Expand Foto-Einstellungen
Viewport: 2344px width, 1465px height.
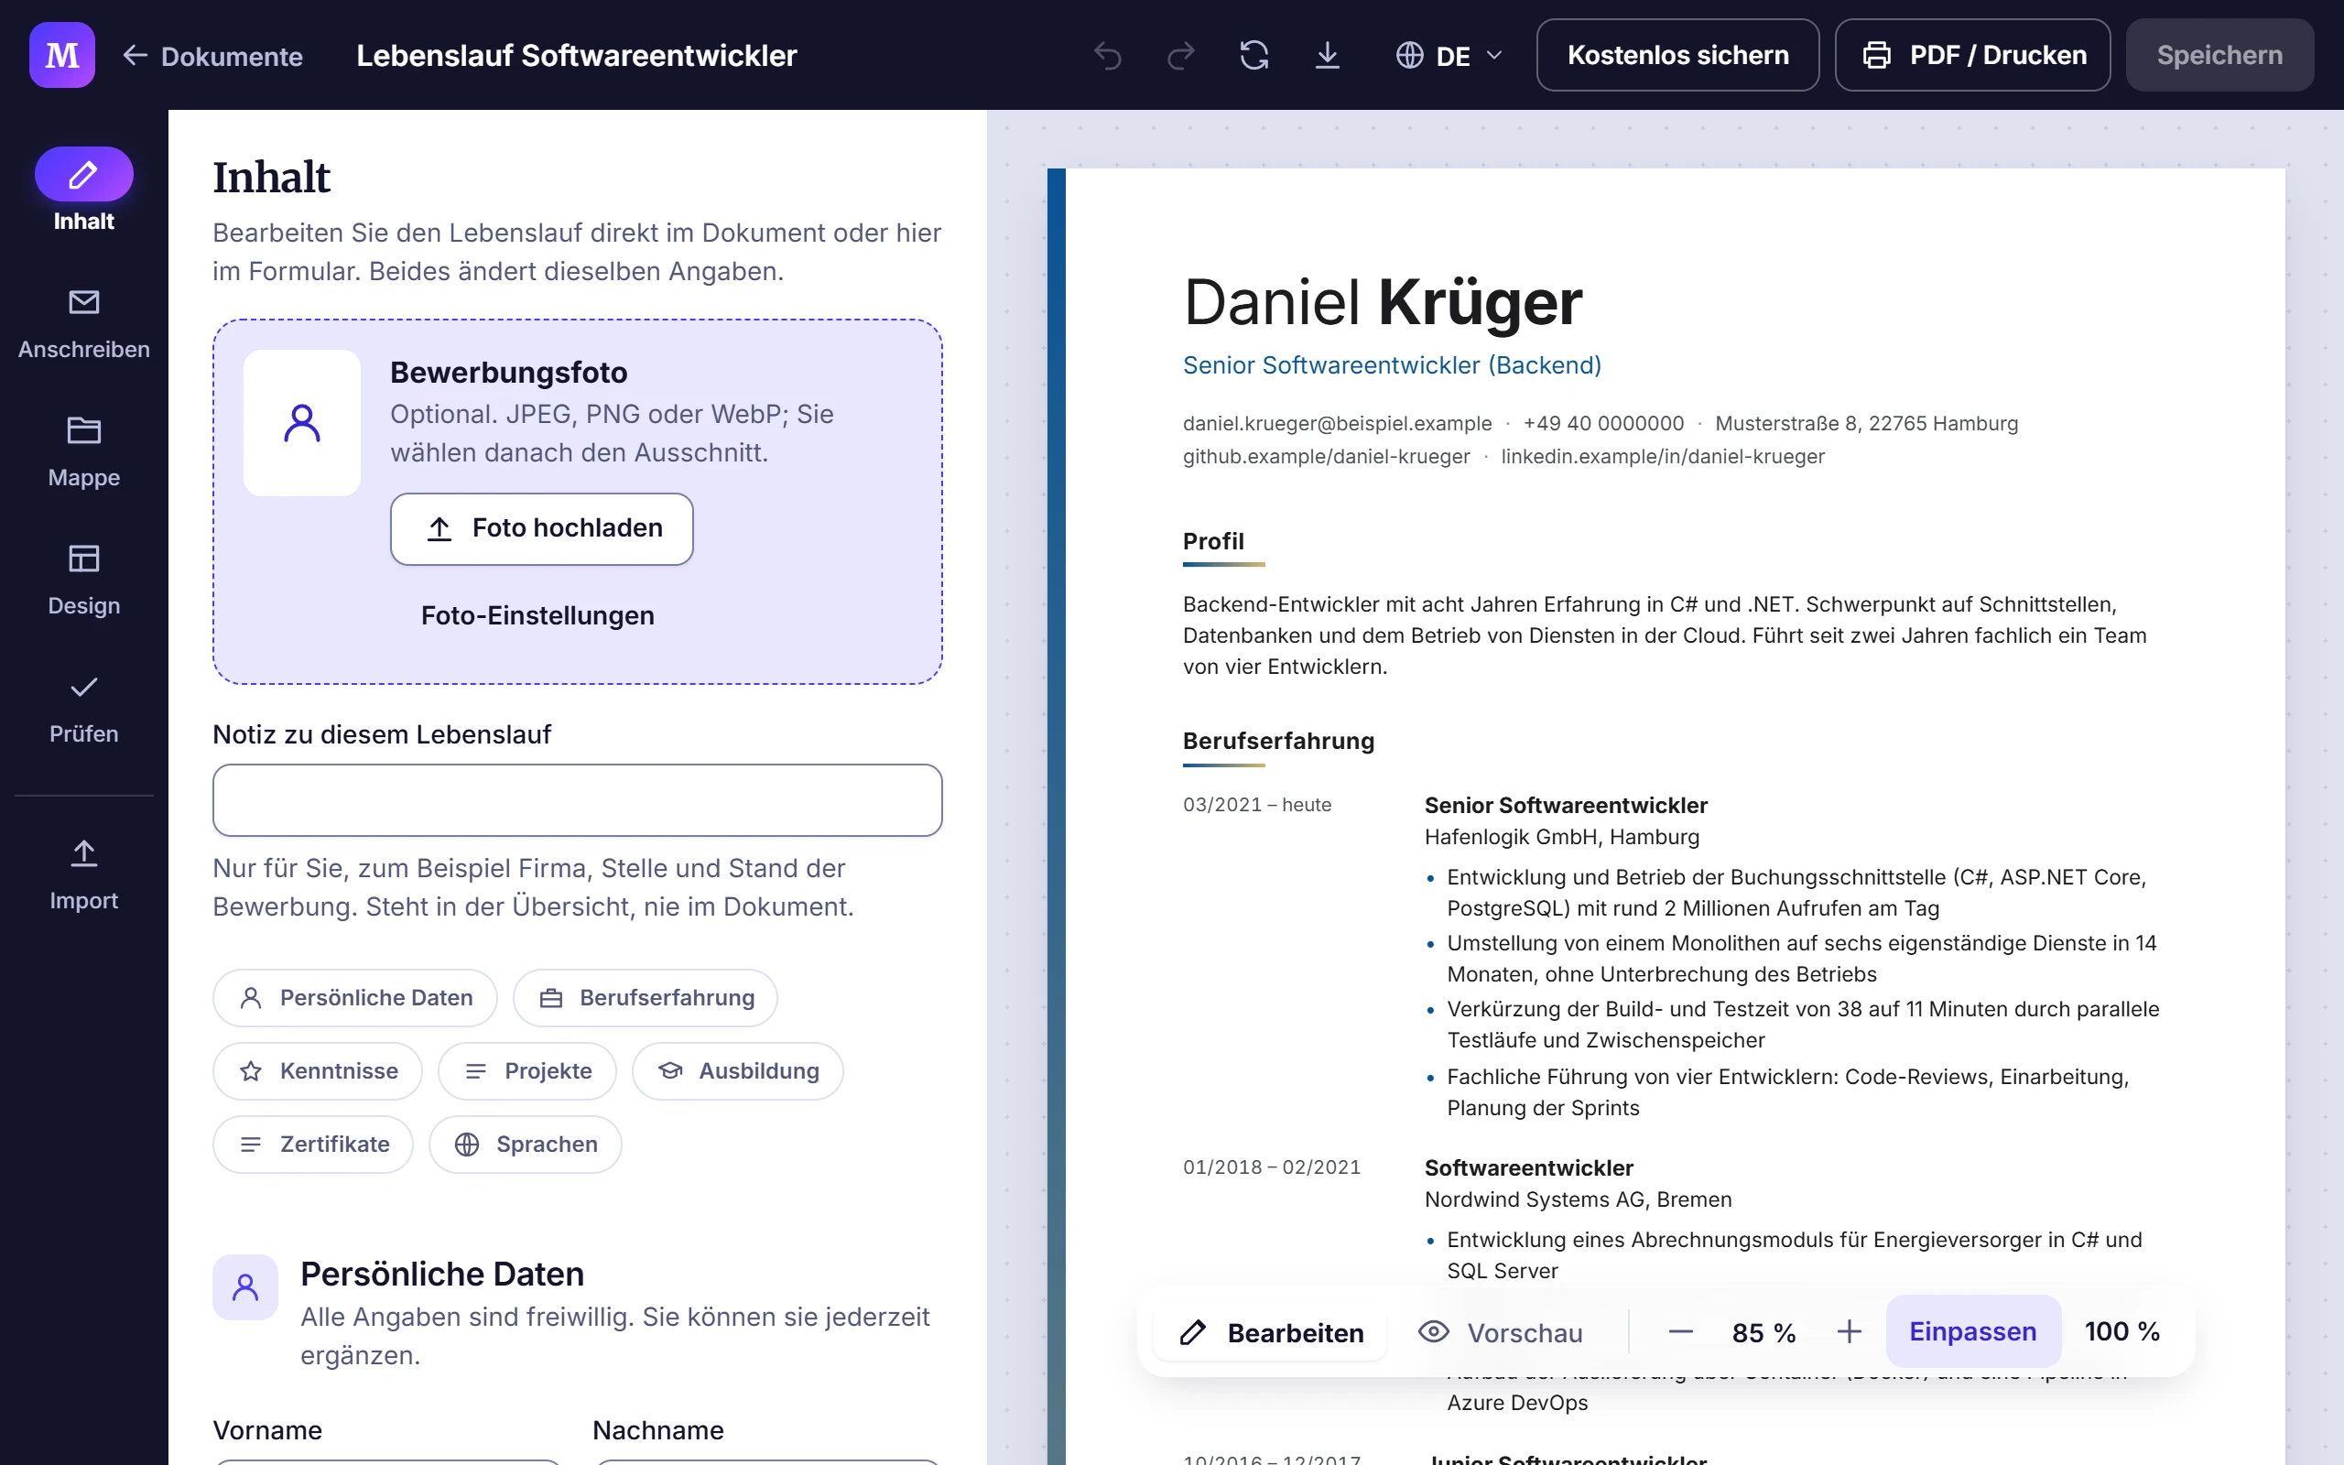537,616
